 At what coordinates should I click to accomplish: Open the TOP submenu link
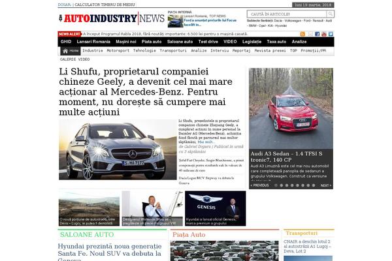coord(293,51)
